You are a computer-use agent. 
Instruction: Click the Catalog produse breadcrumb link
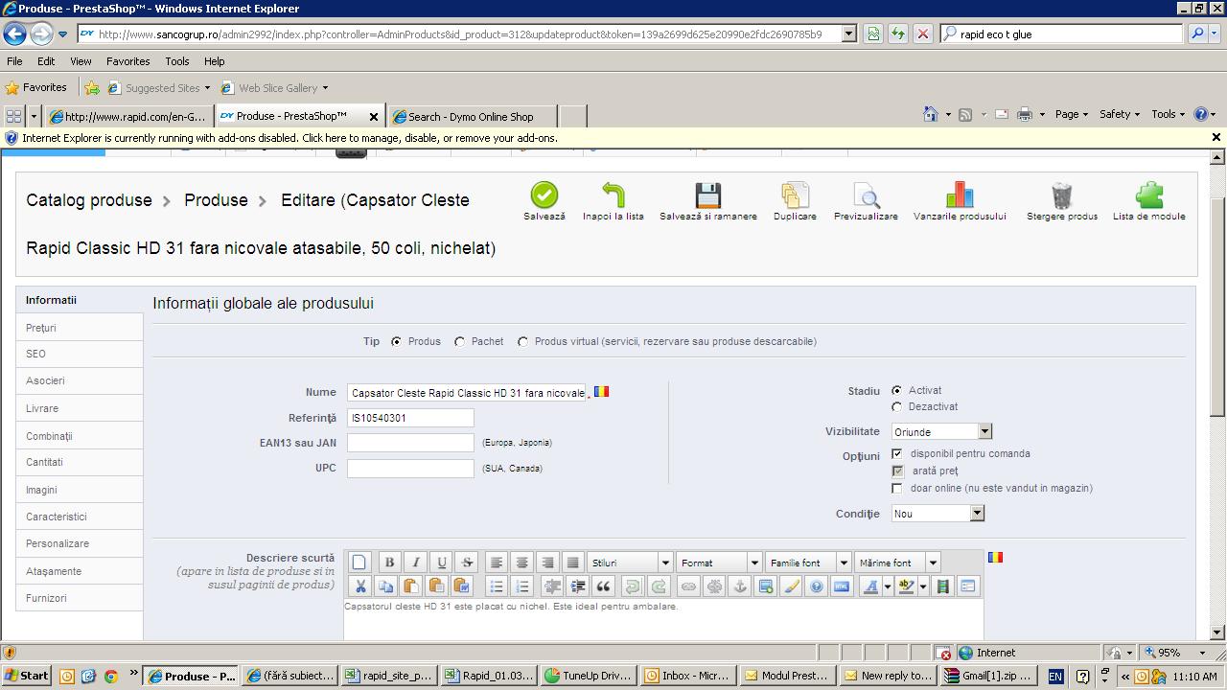point(89,200)
